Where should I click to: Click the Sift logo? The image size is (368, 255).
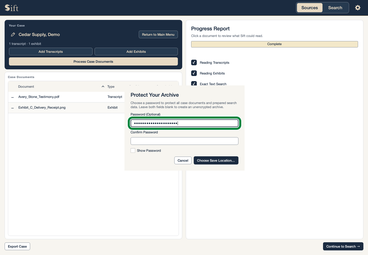tap(11, 8)
